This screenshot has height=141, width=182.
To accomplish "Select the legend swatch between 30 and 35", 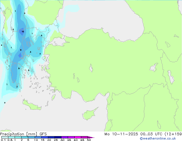I will click(x=65, y=137).
